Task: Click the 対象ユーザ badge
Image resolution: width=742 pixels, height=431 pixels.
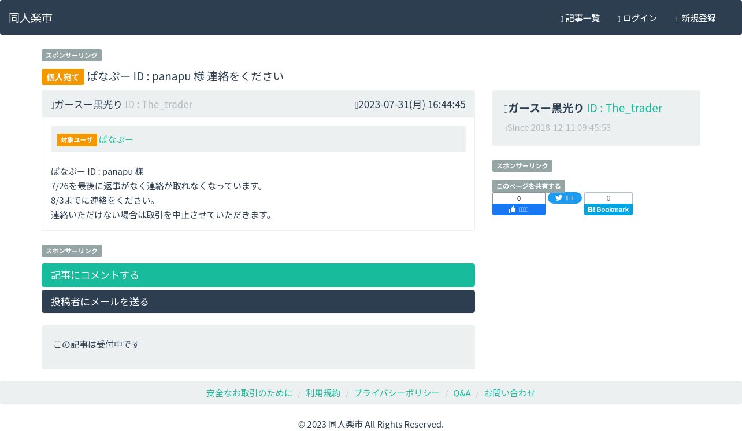Action: pos(77,140)
